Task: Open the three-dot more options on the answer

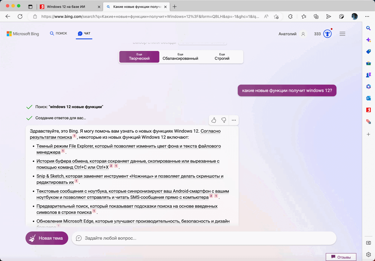Action: pyautogui.click(x=234, y=120)
